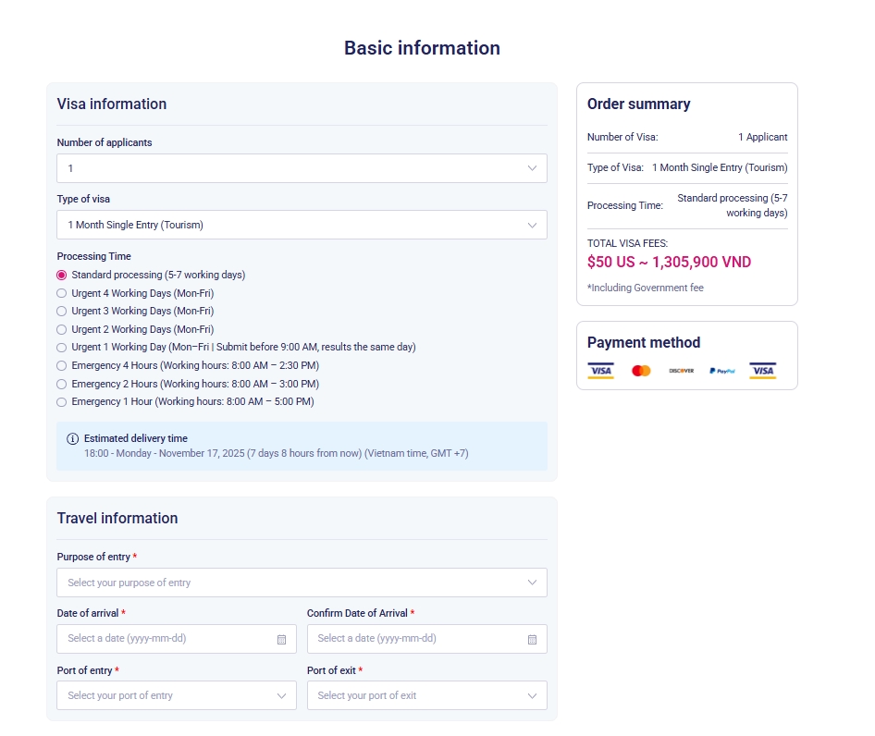The image size is (875, 736).
Task: Click the Discover payment icon
Action: 682,369
